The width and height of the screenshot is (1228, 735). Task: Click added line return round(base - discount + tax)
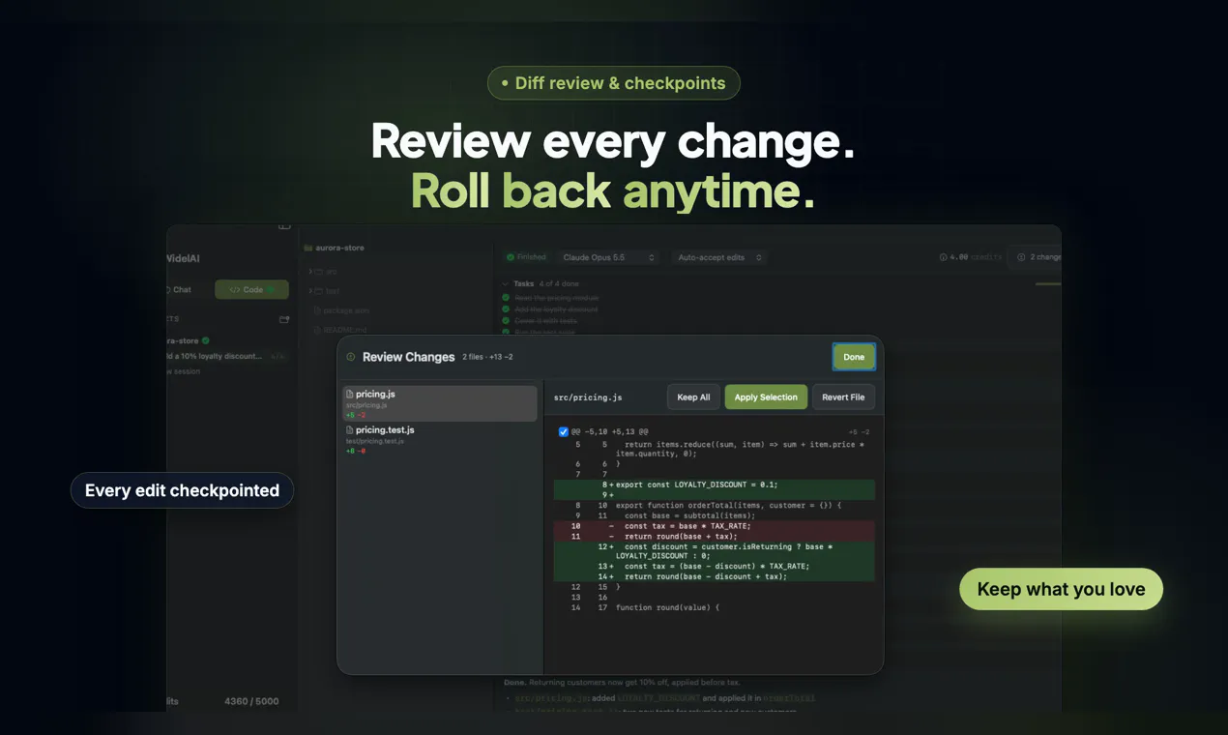714,576
